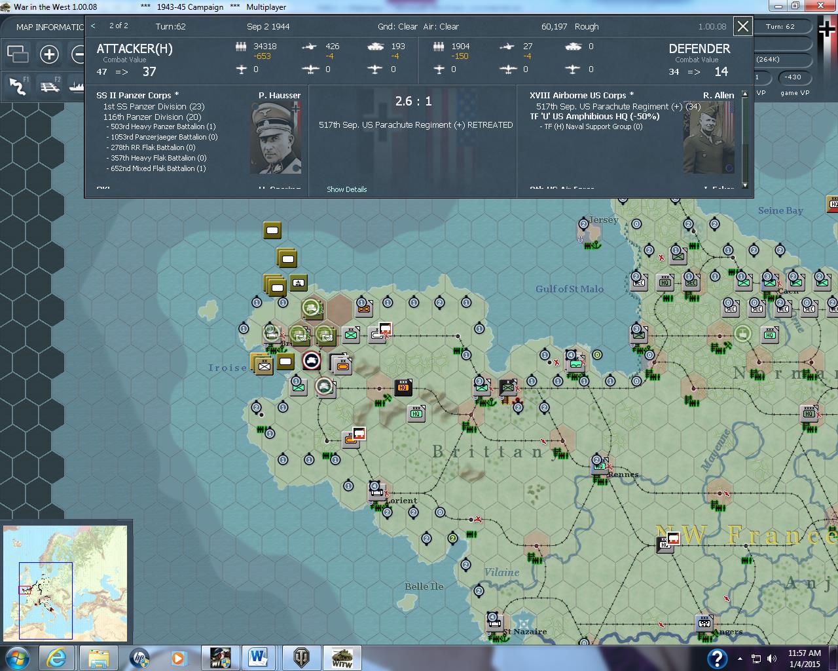The width and height of the screenshot is (838, 671).
Task: Click the overlapping windows toolbar icon
Action: pos(18,54)
